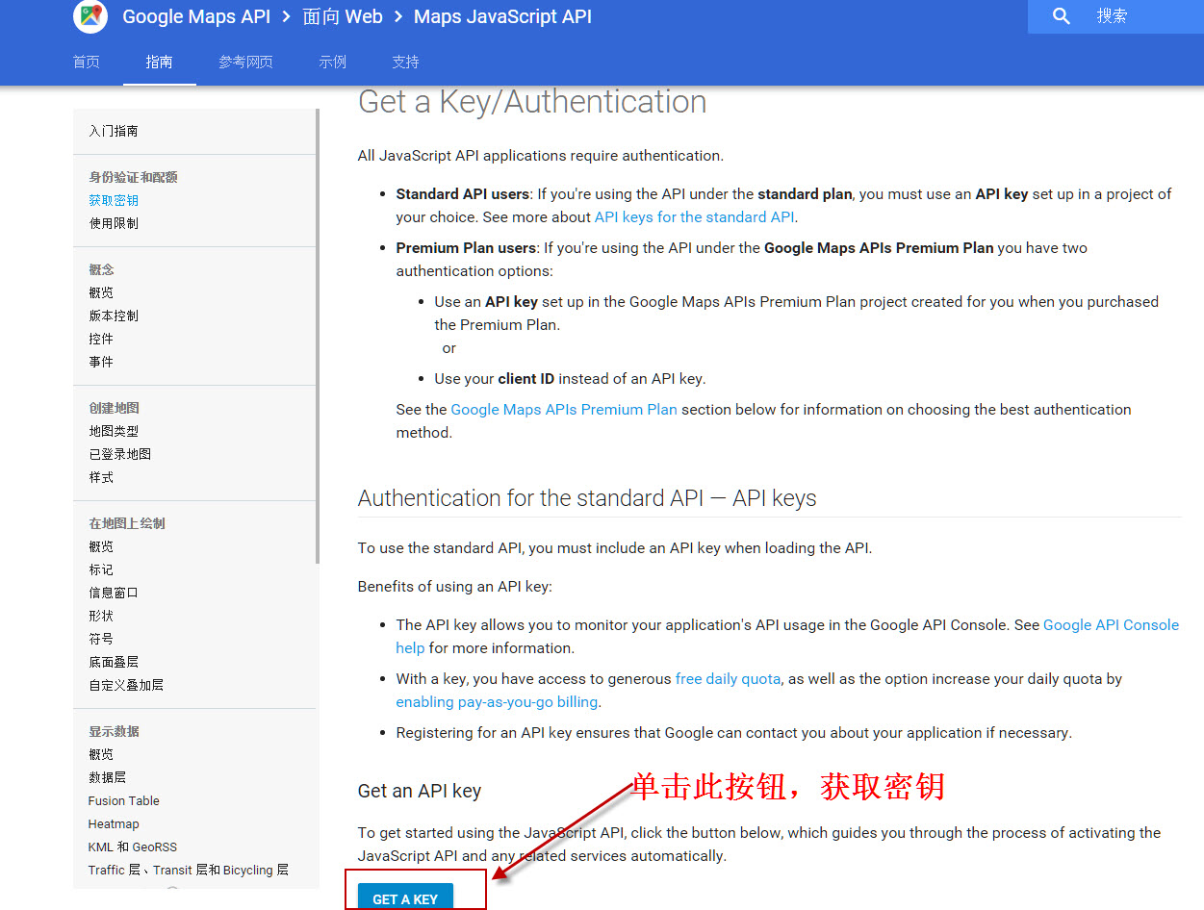Select the 支持 tab
Image resolution: width=1204 pixels, height=910 pixels.
pos(405,62)
